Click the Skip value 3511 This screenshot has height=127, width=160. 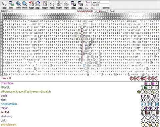(93, 8)
